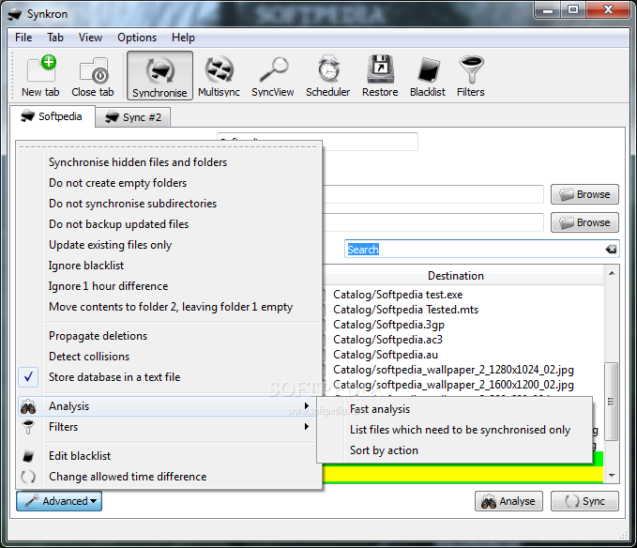The image size is (637, 548).
Task: Select Catalog/Softpedia.au row
Action: point(386,355)
